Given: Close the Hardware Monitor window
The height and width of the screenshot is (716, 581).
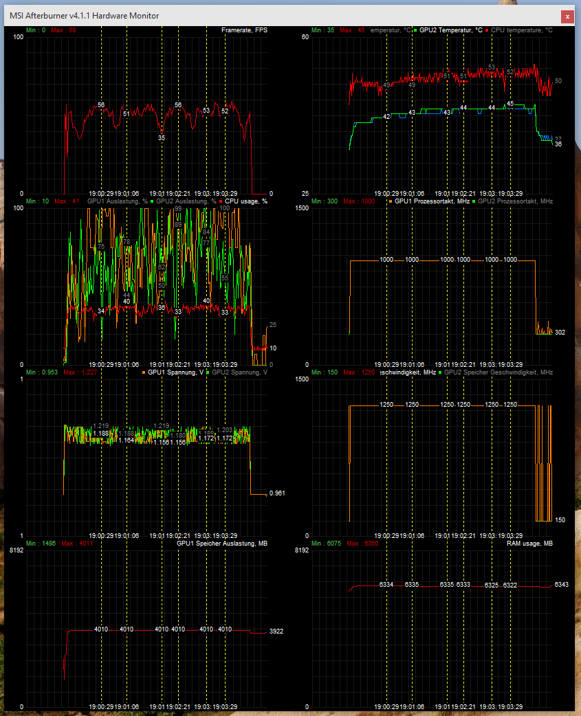Looking at the screenshot, I should click(567, 16).
